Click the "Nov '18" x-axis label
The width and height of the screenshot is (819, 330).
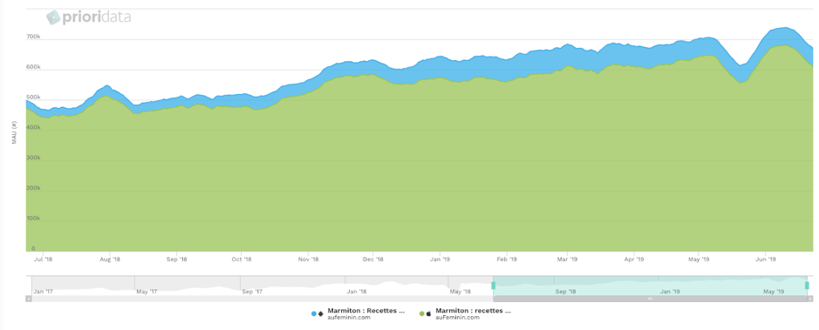coord(308,259)
